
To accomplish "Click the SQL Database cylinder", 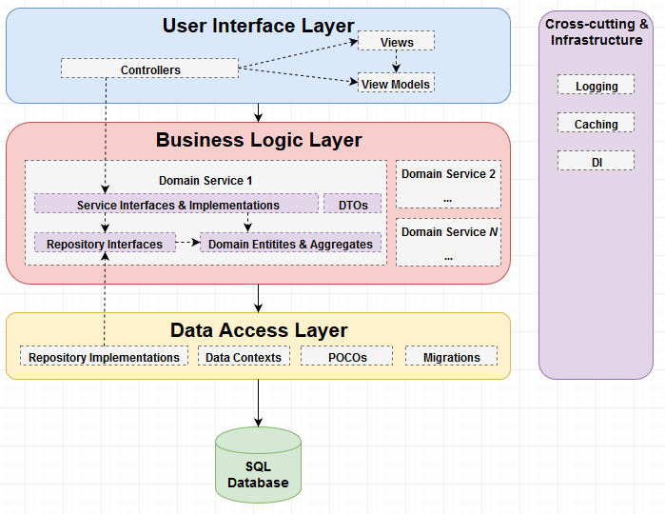I will [258, 465].
